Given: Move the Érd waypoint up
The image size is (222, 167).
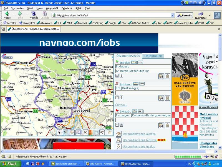Looking at the screenshot, I should tap(117, 97).
